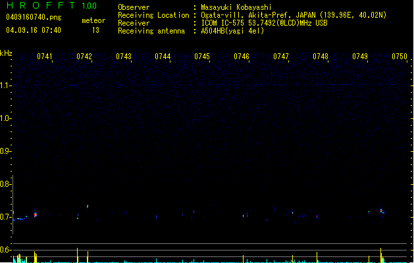Click the 0745 time axis marker
The image size is (414, 263).
(x=202, y=57)
